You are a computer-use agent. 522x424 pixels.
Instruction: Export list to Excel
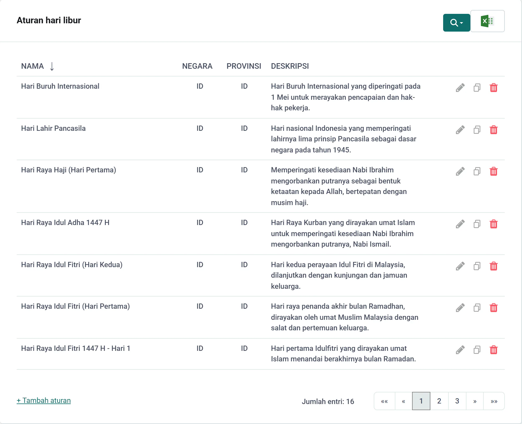487,21
